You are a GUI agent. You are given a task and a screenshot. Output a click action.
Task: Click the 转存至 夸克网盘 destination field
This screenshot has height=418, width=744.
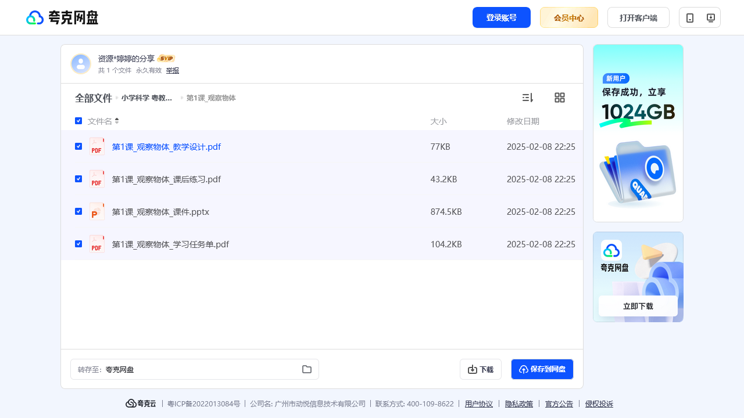coord(195,369)
